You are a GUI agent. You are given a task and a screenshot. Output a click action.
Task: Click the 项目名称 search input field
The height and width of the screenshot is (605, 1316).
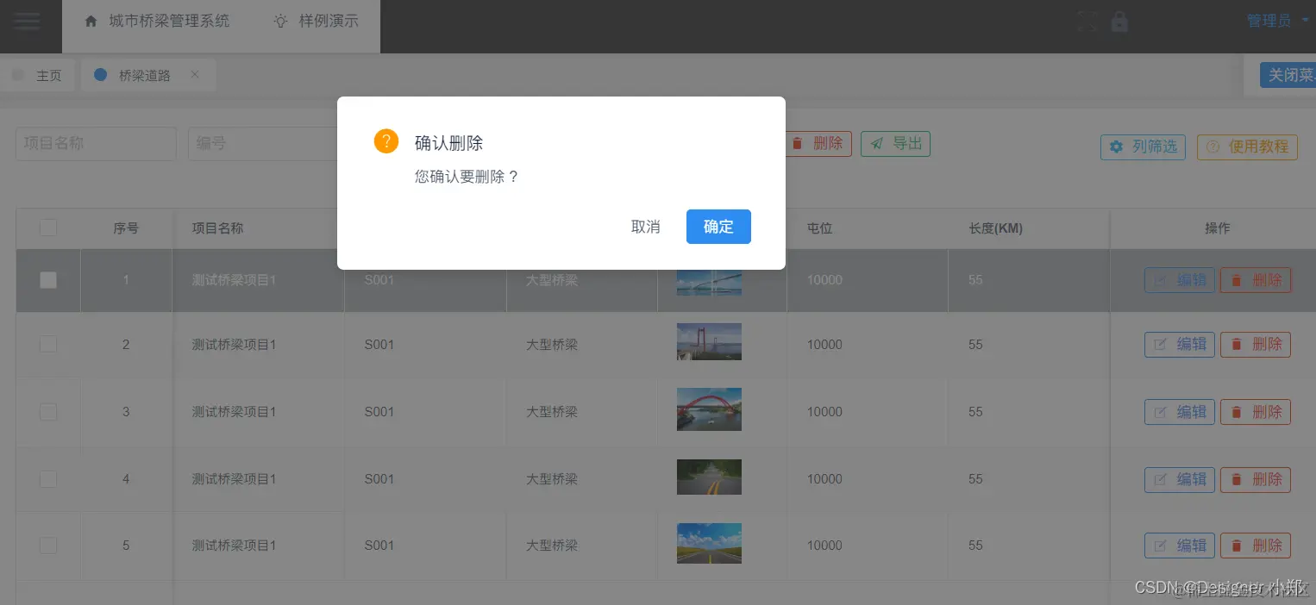click(x=95, y=143)
